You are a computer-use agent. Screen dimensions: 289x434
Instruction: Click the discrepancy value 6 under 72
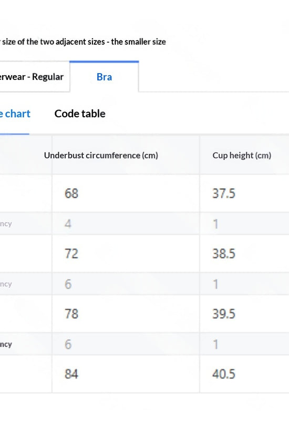pyautogui.click(x=68, y=284)
